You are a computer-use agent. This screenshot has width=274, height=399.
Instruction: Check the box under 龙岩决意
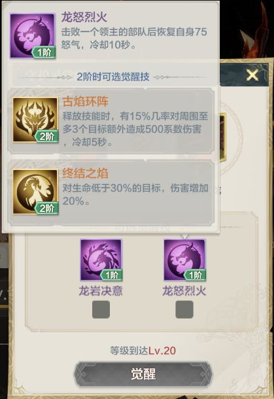(101, 309)
